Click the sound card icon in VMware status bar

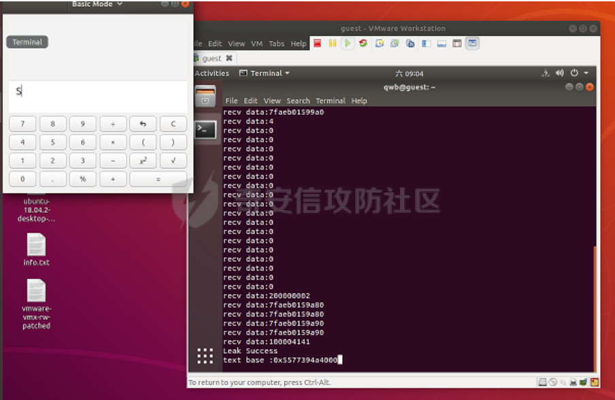[x=584, y=382]
